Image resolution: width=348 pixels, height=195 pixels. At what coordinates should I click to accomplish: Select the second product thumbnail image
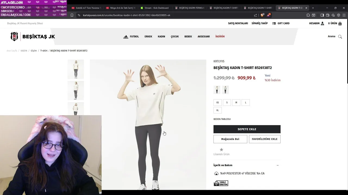pos(76,90)
